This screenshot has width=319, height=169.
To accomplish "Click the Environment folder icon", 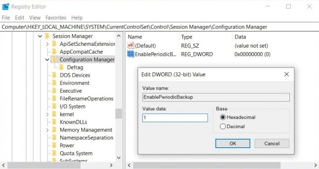I will [x=54, y=83].
